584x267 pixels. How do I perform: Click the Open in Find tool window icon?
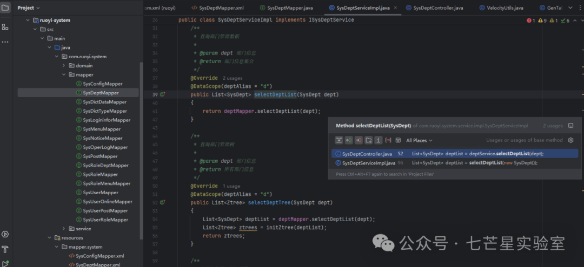point(570,126)
